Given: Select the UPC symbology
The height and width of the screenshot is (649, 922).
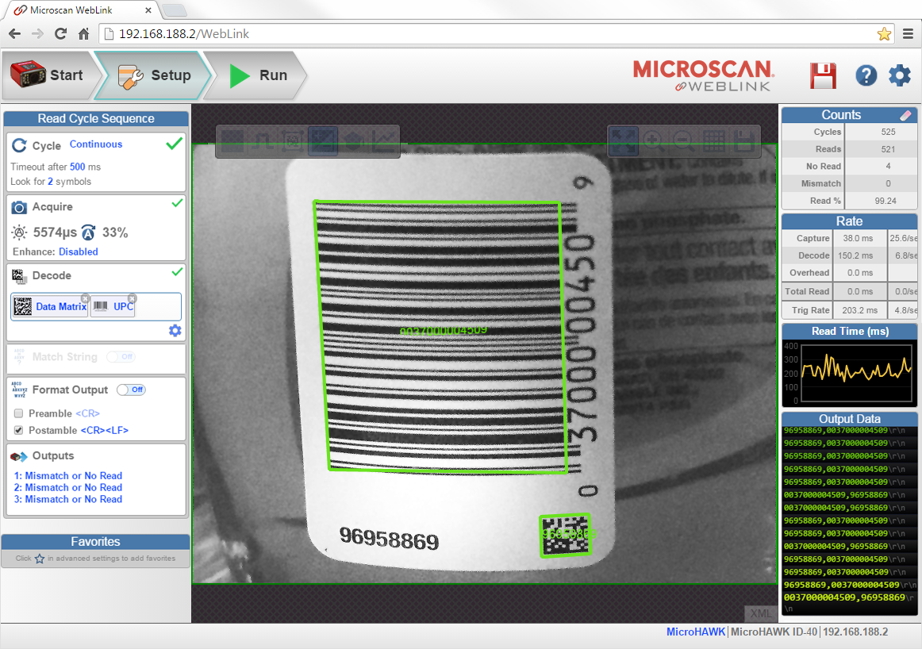Looking at the screenshot, I should coord(113,306).
